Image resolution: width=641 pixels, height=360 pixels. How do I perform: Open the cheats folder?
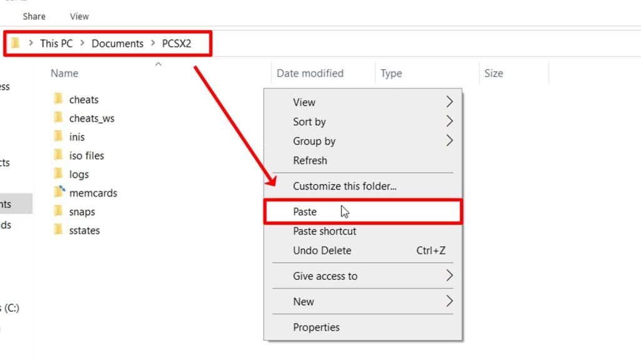pyautogui.click(x=85, y=99)
